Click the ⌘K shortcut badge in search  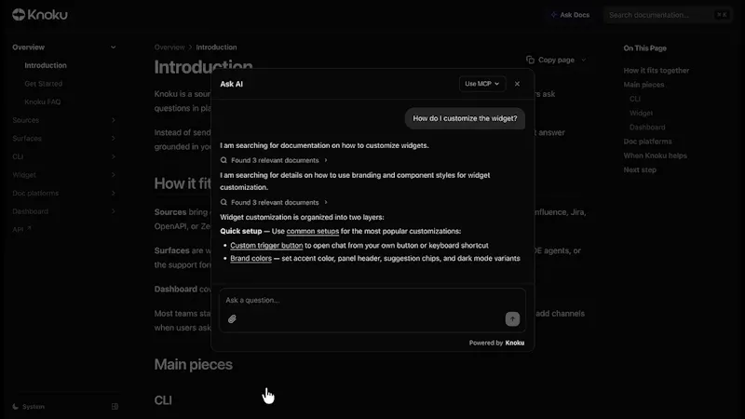pyautogui.click(x=722, y=15)
